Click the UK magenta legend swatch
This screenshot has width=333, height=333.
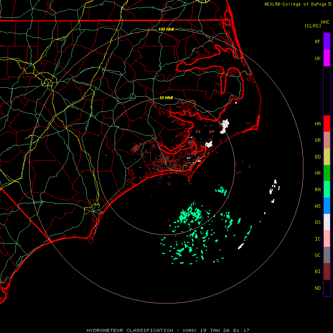(x=327, y=58)
